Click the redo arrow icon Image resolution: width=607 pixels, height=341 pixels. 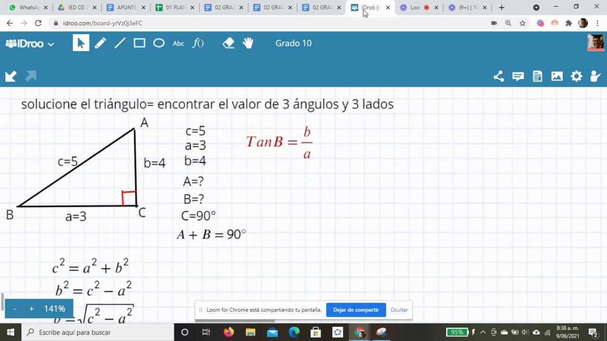[x=31, y=76]
